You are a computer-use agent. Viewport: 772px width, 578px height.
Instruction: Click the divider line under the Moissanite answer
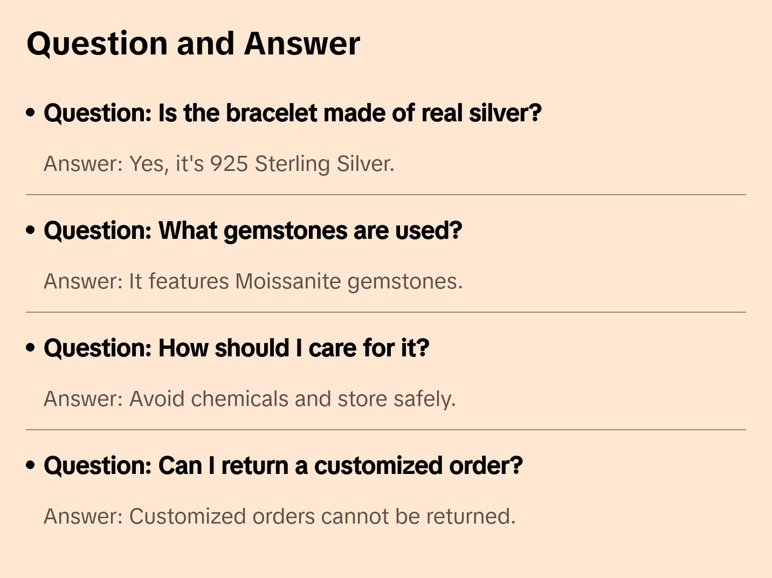point(386,312)
